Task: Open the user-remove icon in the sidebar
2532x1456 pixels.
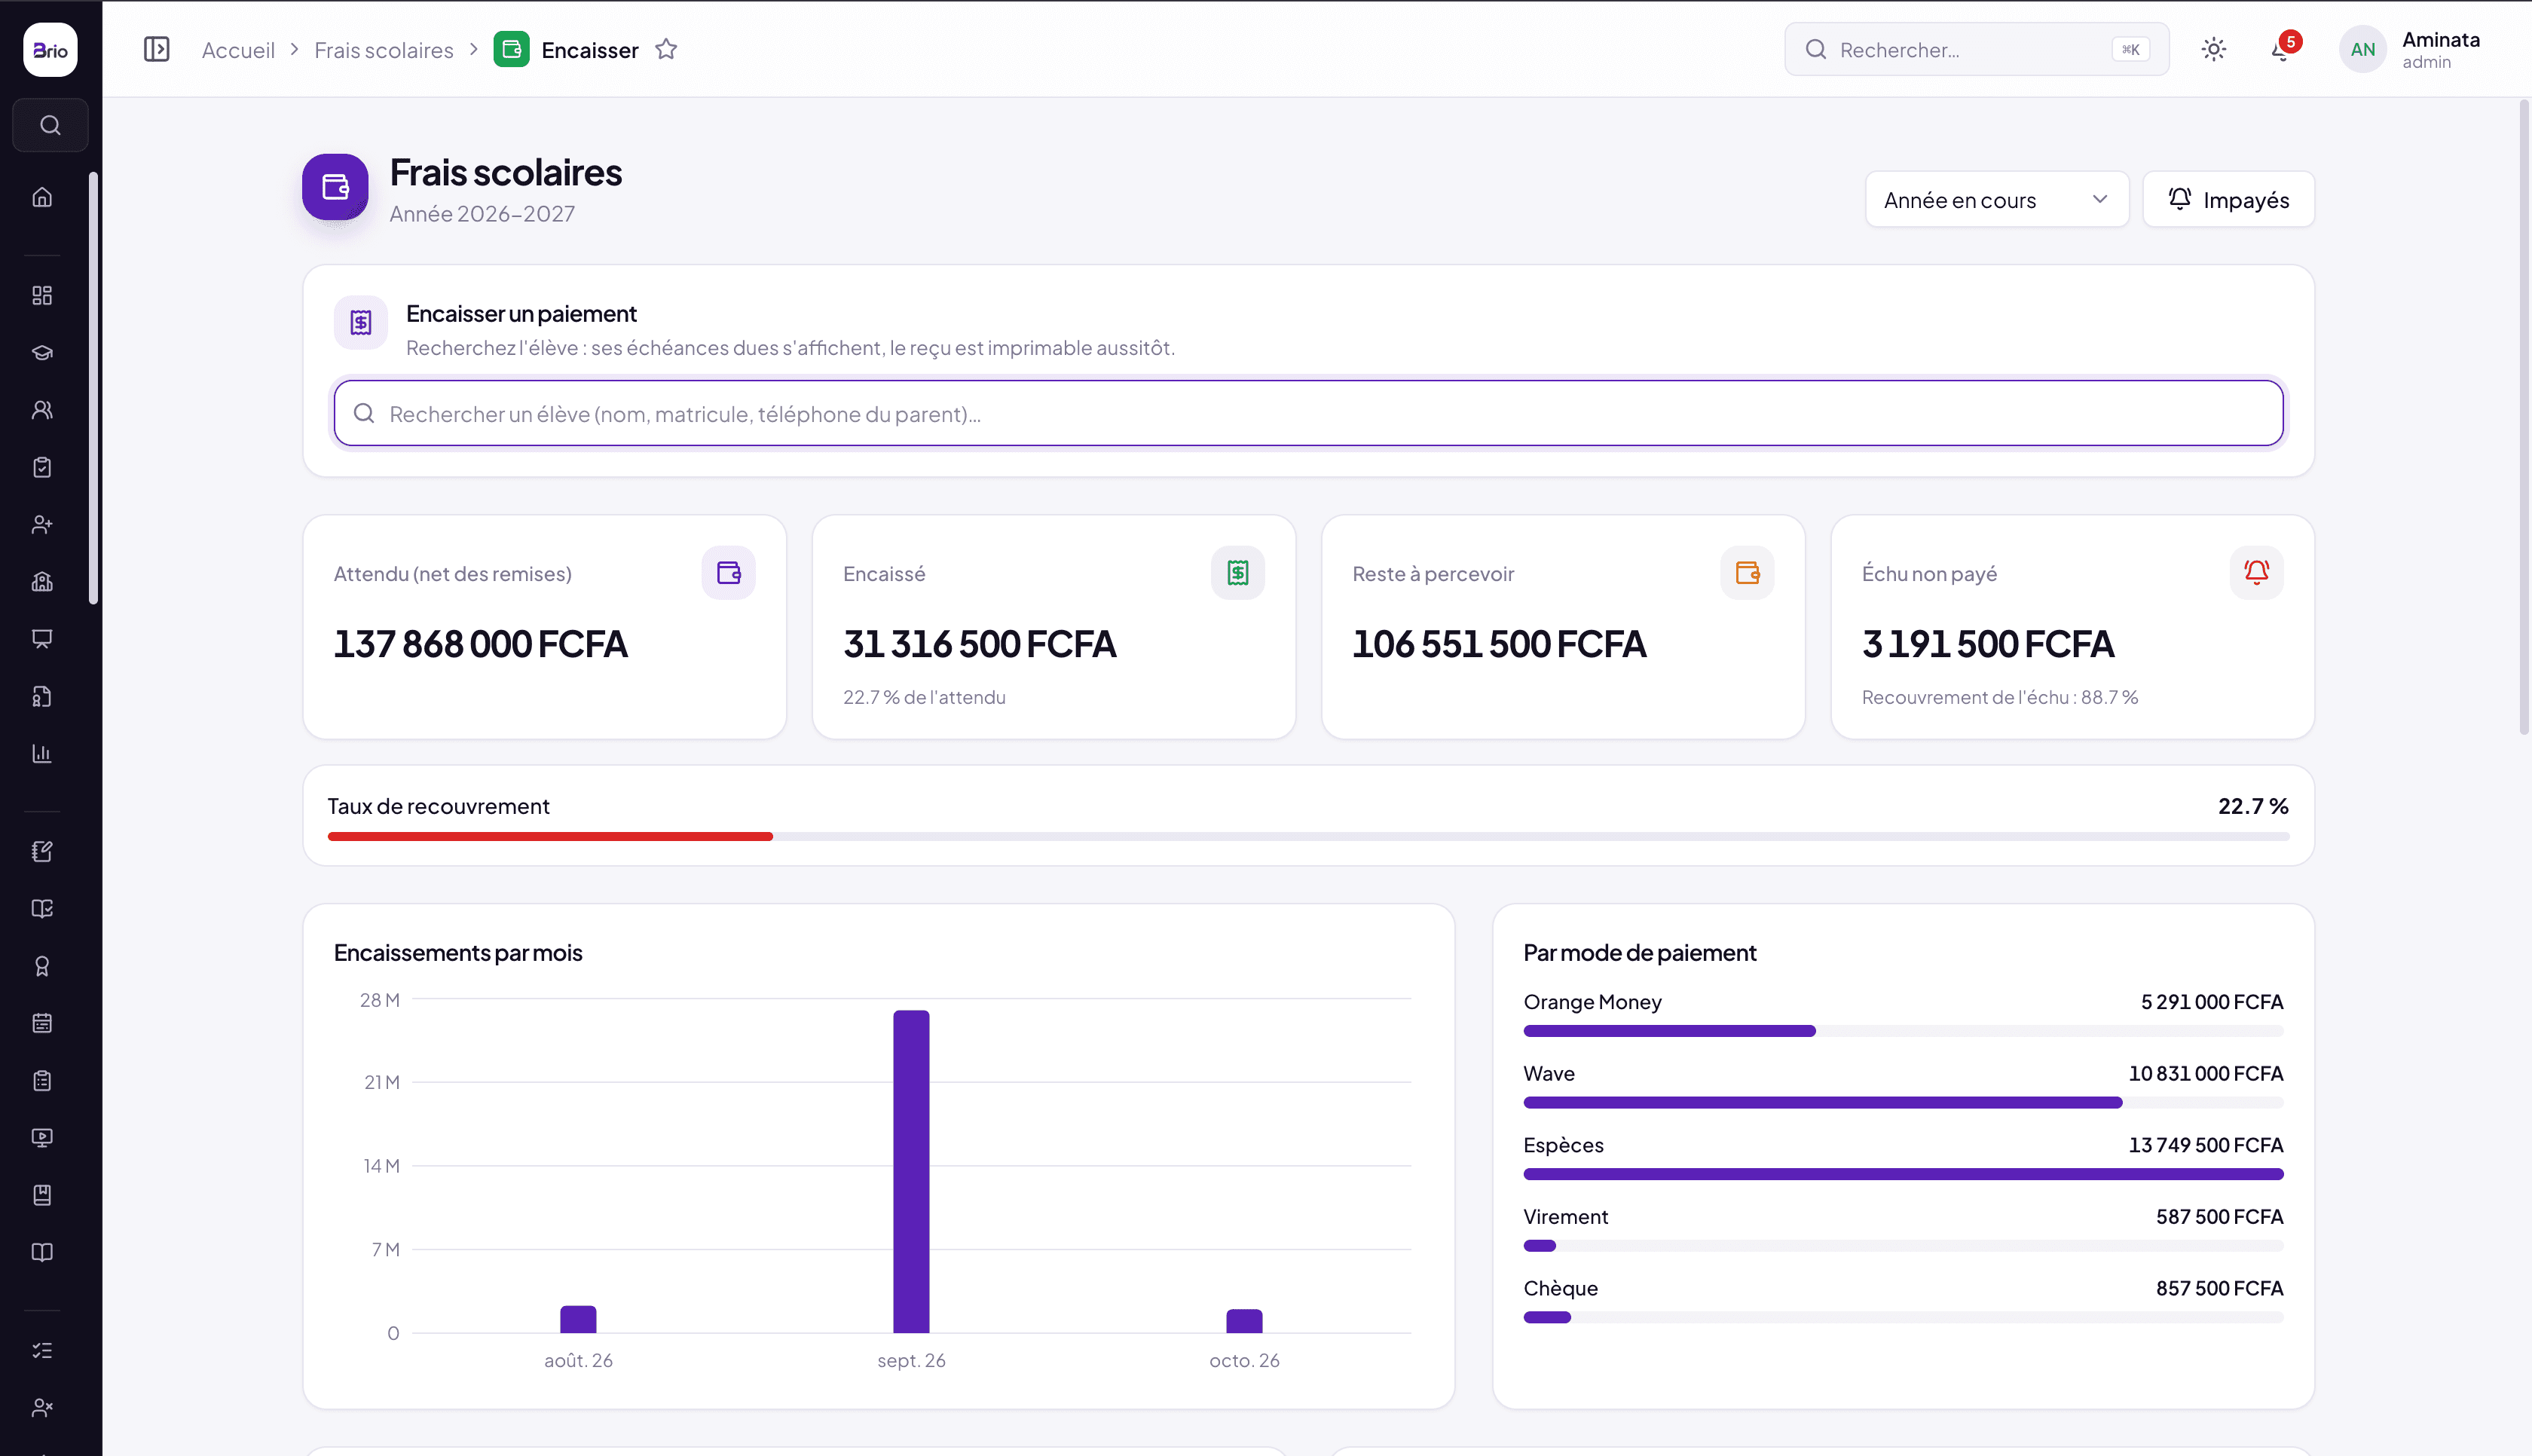Action: pos(42,1407)
